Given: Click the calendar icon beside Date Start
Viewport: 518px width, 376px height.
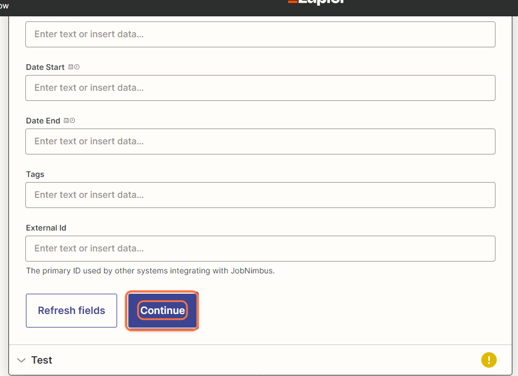Looking at the screenshot, I should (71, 67).
